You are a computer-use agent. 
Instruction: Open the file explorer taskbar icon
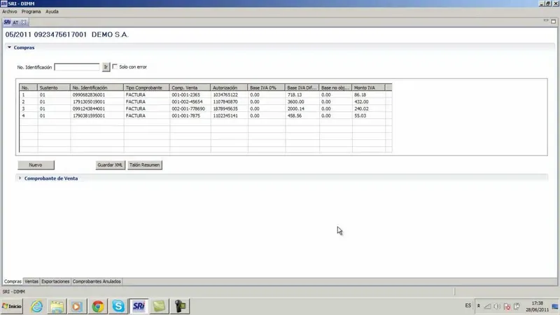tap(57, 306)
